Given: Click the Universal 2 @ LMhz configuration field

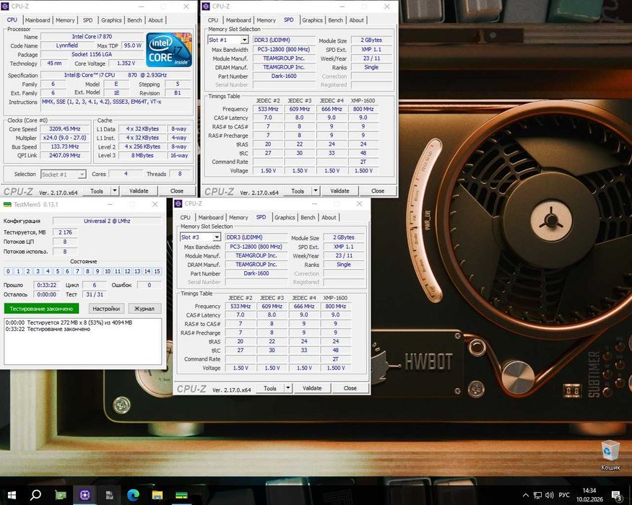Looking at the screenshot, I should coord(107,221).
